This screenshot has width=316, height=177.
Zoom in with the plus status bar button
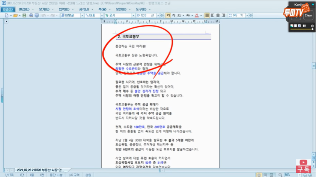coord(310,175)
